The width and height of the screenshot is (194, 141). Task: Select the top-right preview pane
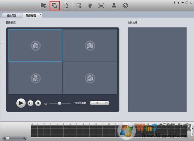coord(90,46)
